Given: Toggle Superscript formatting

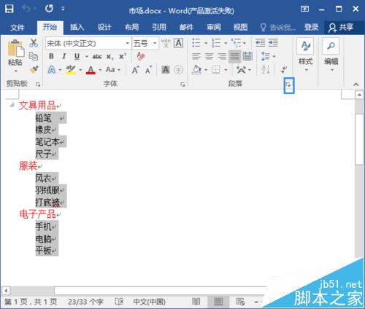Looking at the screenshot, I should [x=123, y=56].
